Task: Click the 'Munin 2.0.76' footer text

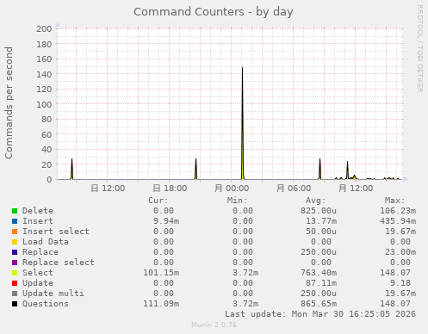Action: pyautogui.click(x=214, y=325)
